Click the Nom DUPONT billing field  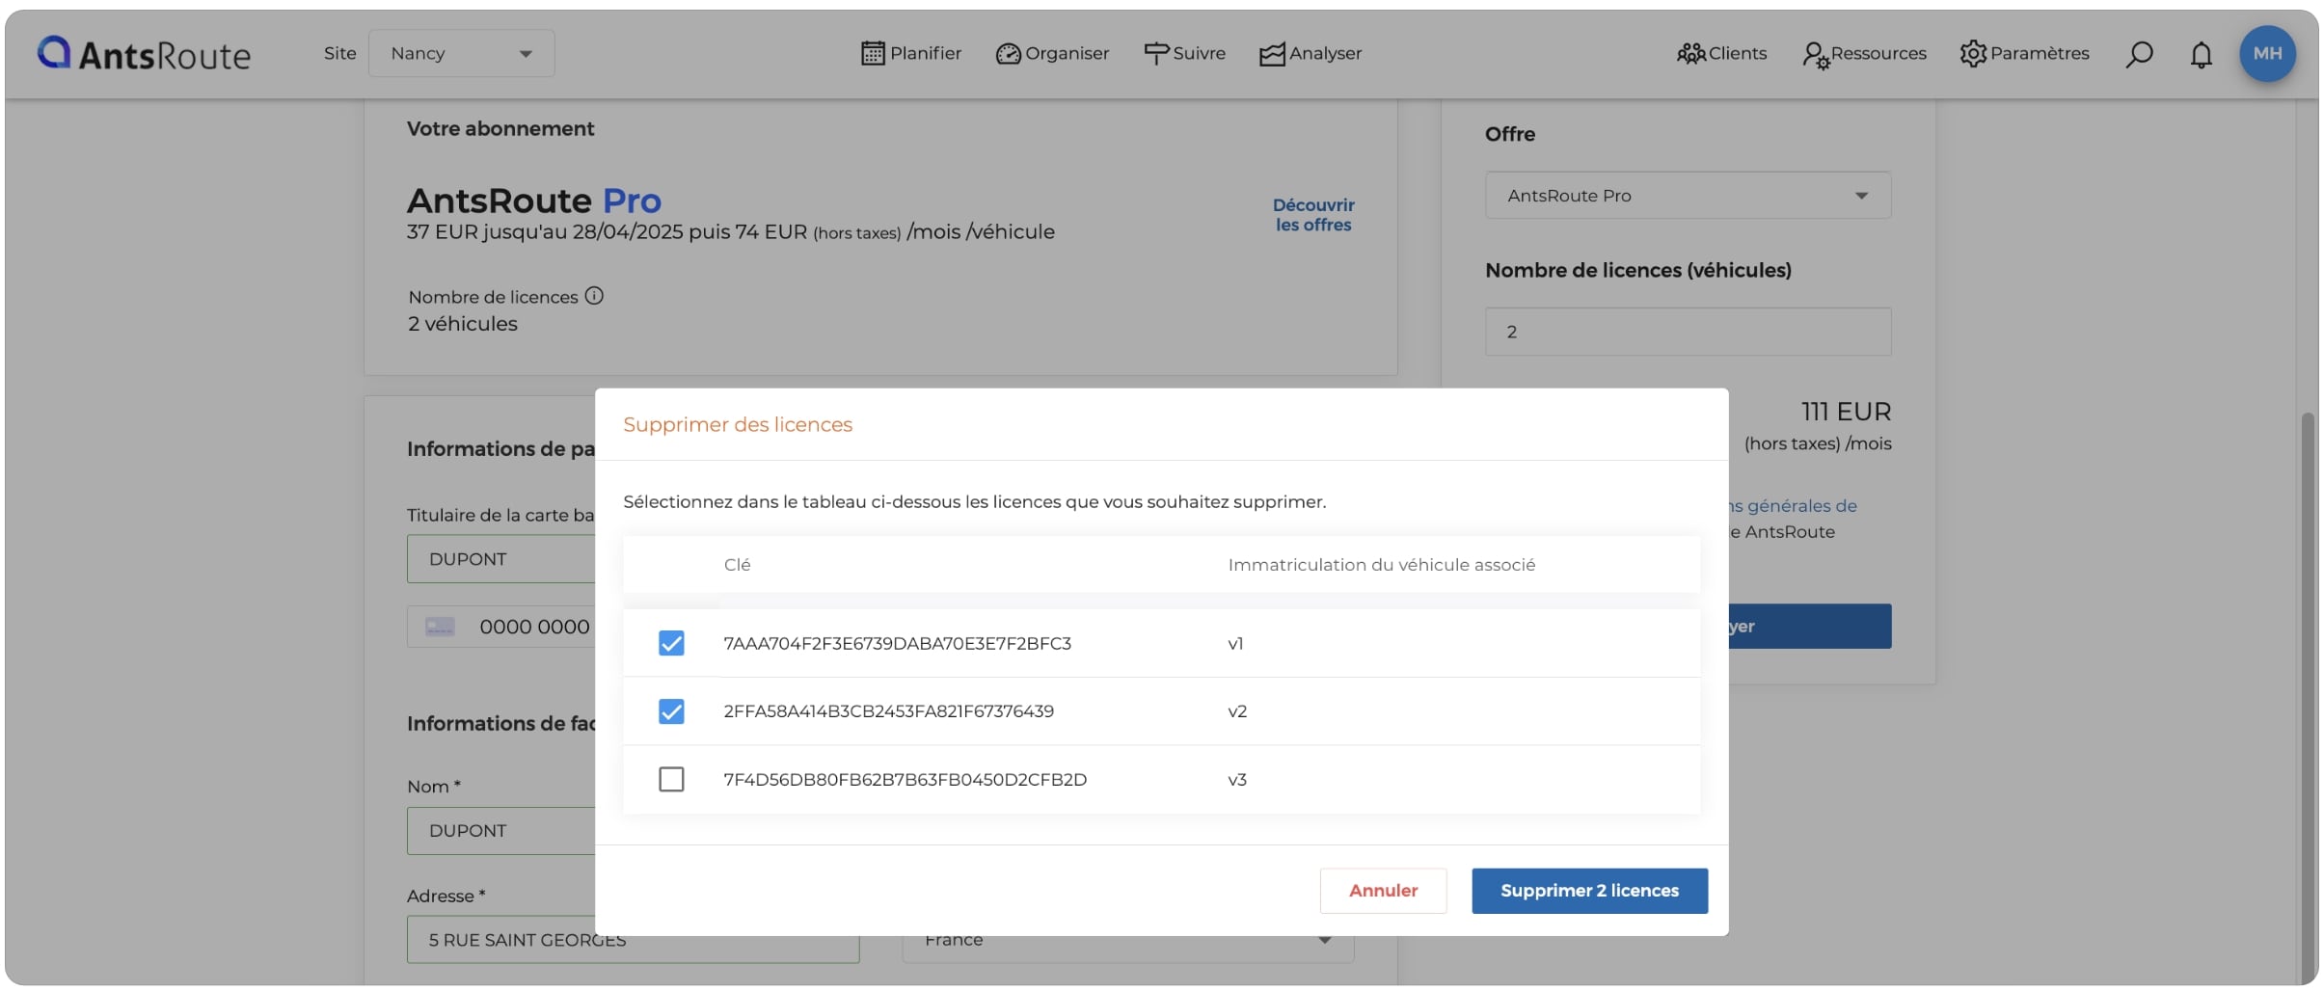click(501, 831)
